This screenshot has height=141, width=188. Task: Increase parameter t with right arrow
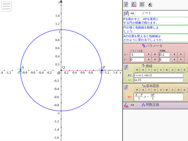click(x=155, y=59)
